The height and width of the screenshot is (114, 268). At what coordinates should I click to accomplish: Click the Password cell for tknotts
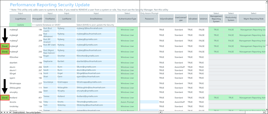tap(149, 102)
